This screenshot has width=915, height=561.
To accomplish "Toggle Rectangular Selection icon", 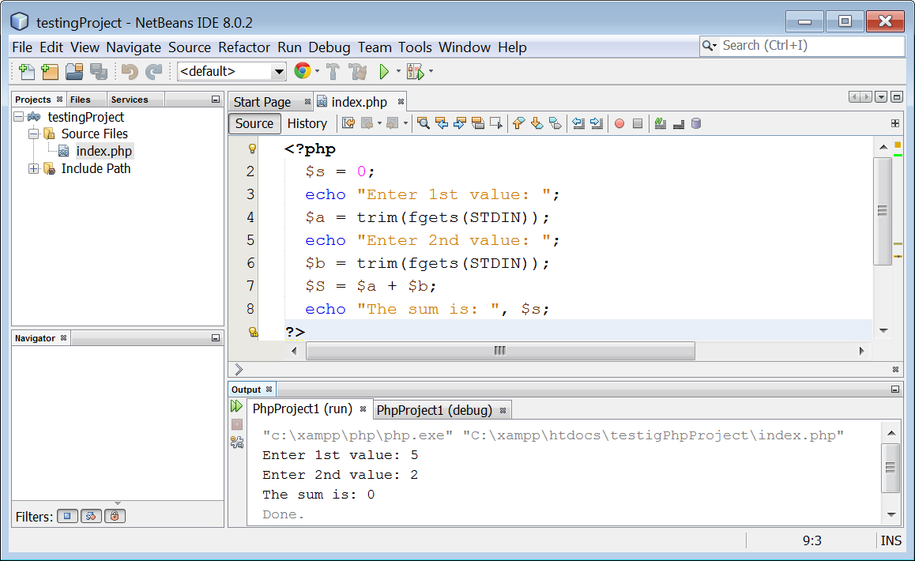I will pos(496,123).
